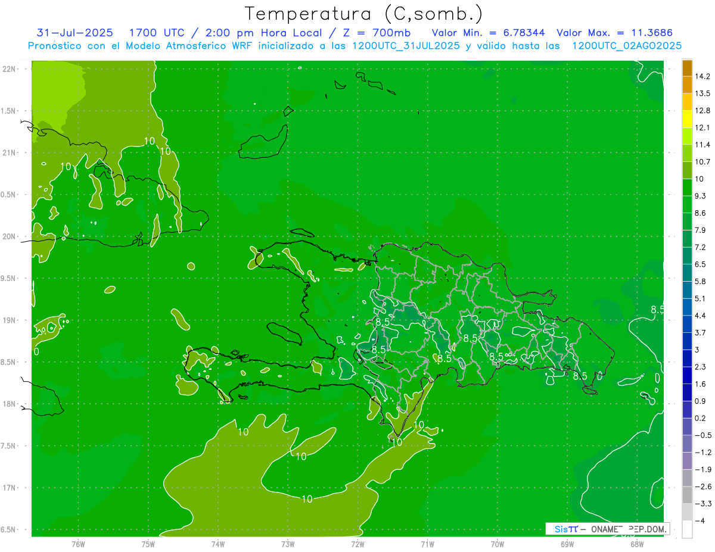The width and height of the screenshot is (715, 552).
Task: Select the date text '31-Jul-2025'
Action: [74, 33]
